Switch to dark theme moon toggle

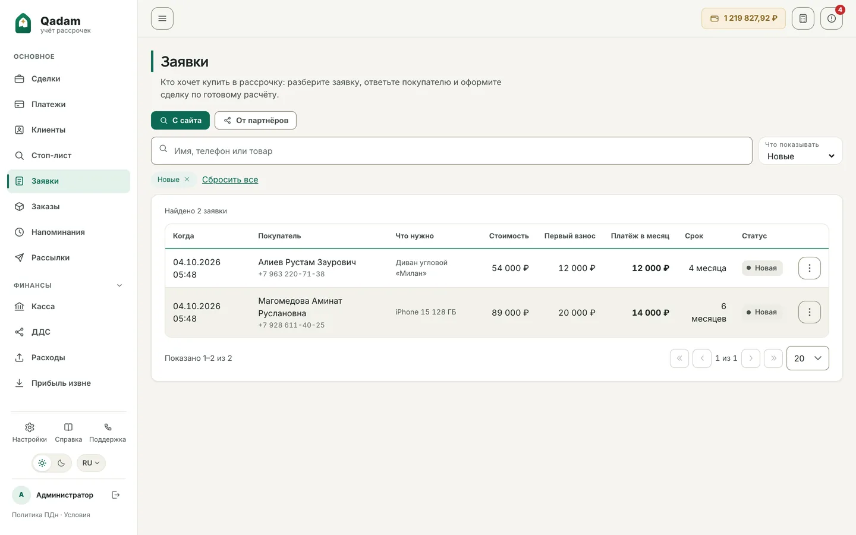[x=61, y=463]
